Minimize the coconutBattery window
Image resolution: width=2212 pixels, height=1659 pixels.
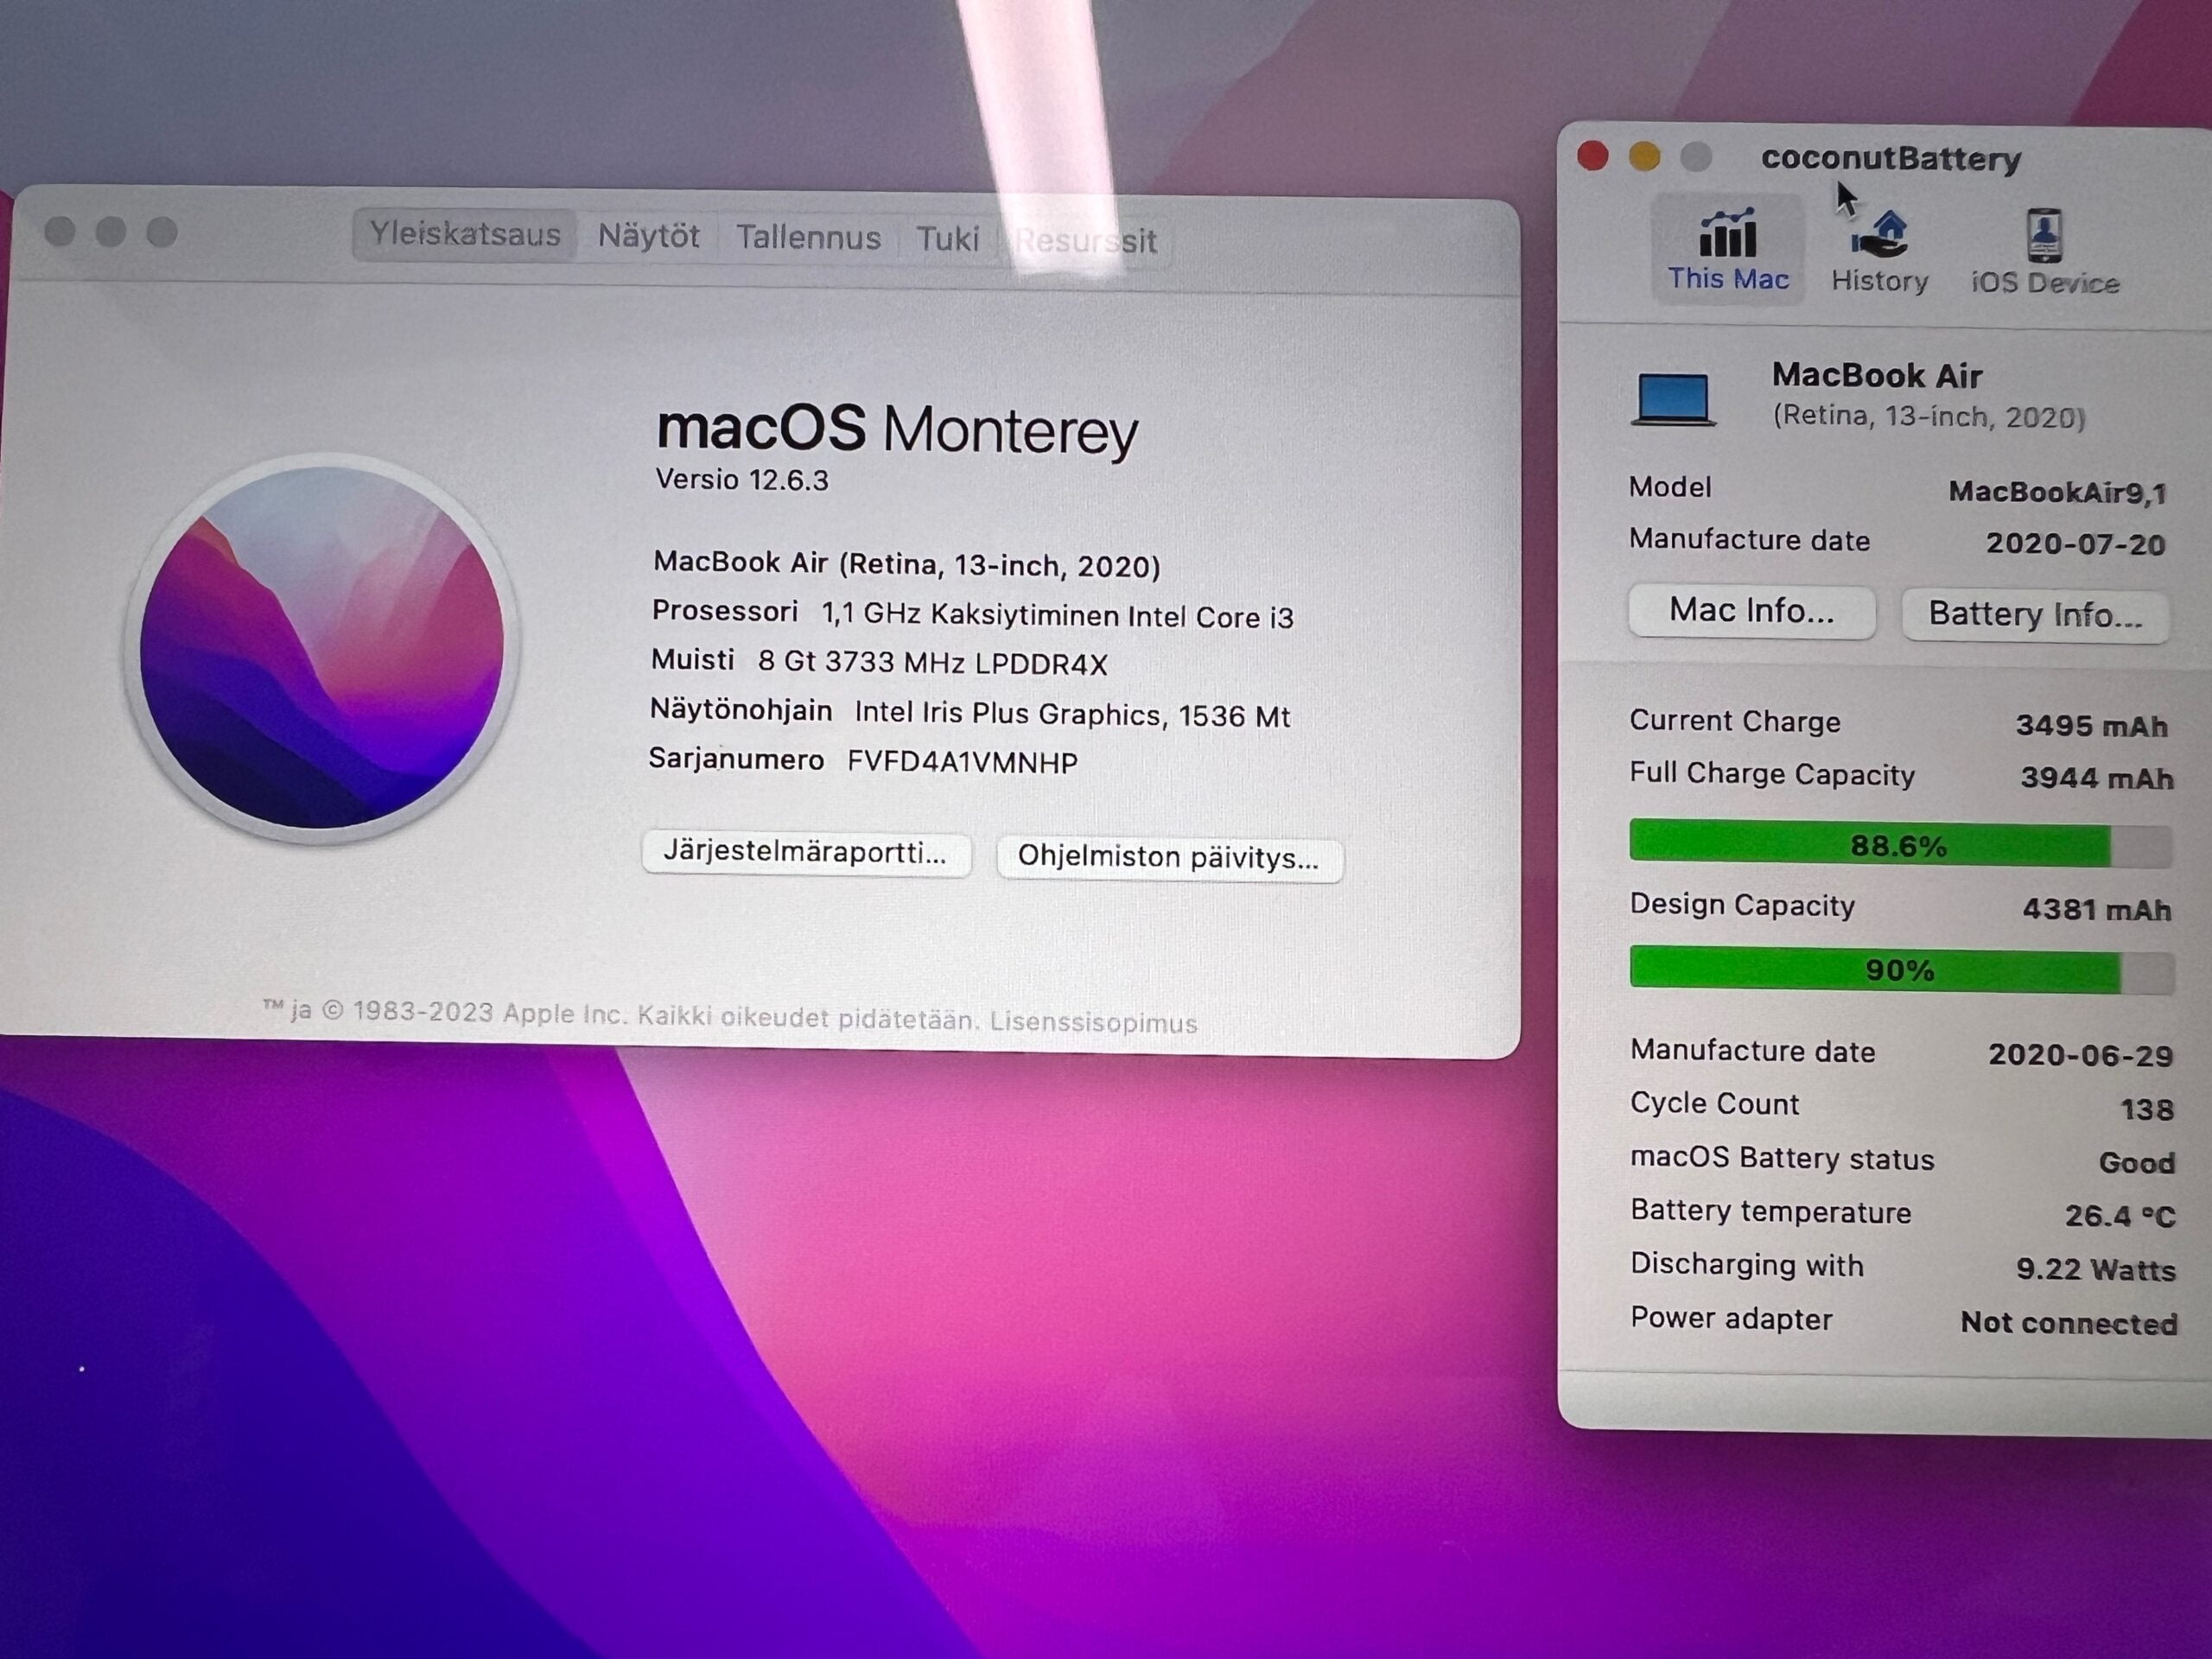point(1644,157)
